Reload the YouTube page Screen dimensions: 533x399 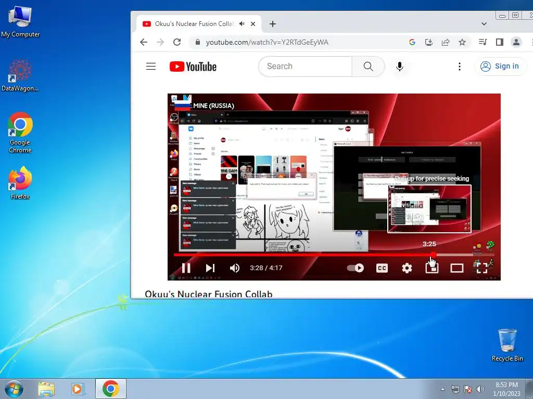point(177,42)
